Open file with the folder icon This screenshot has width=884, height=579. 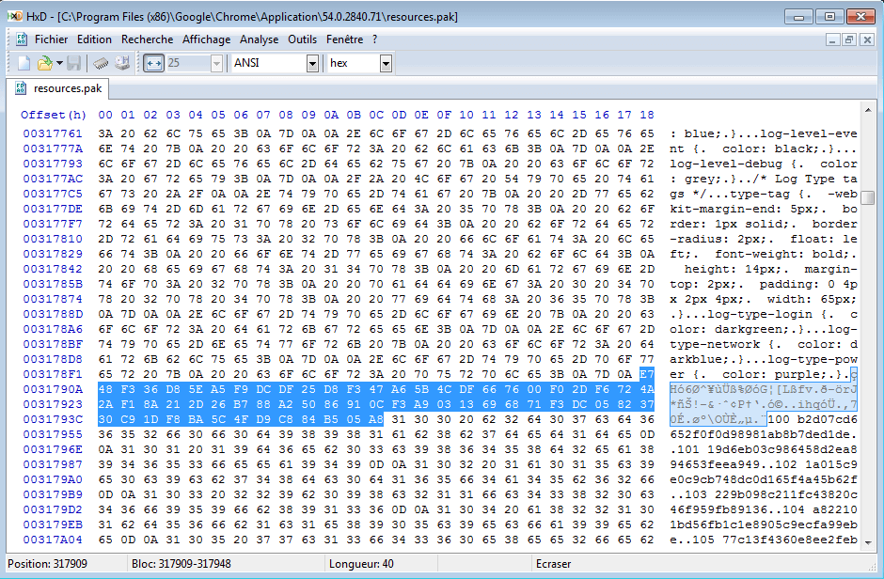click(x=44, y=63)
